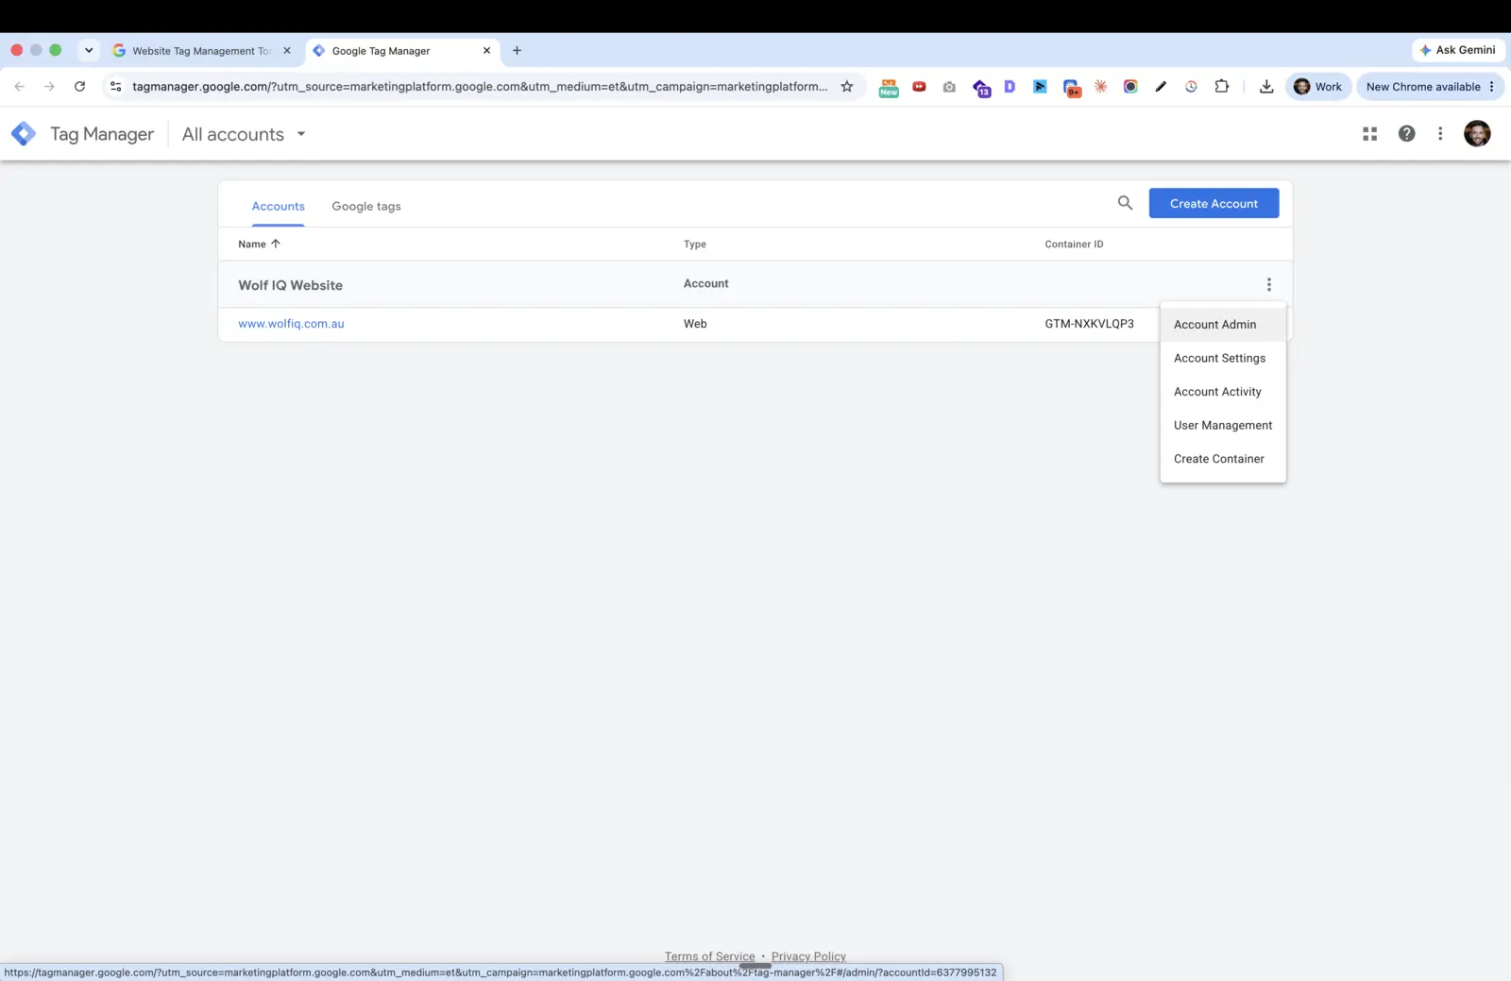Reload the page
Viewport: 1511px width, 981px height.
80,87
